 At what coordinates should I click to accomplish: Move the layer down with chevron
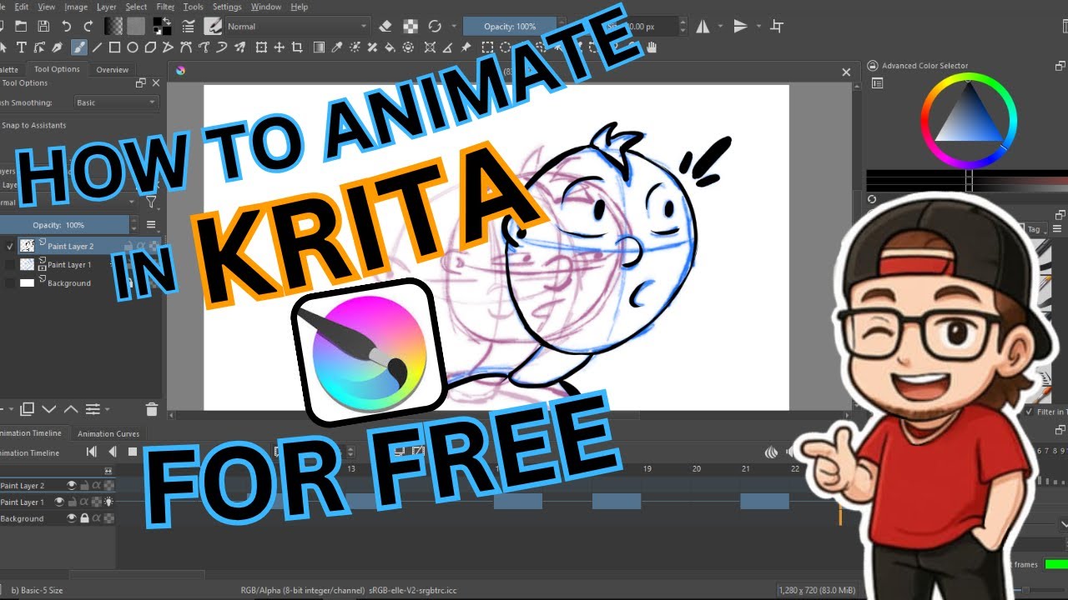pyautogui.click(x=49, y=409)
